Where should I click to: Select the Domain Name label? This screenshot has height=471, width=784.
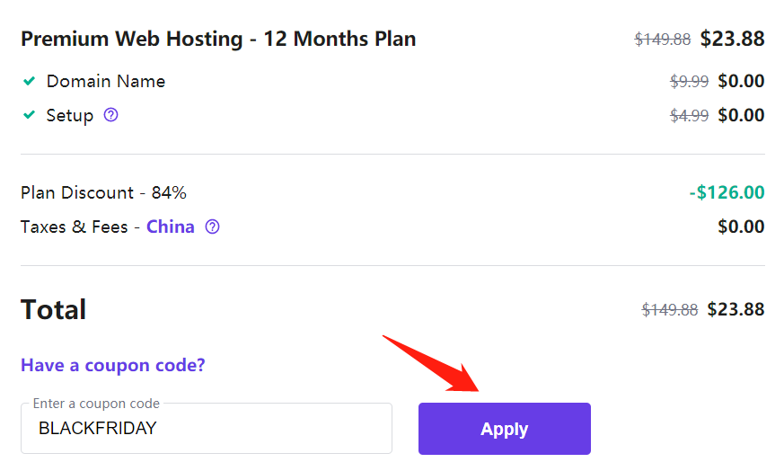point(106,81)
